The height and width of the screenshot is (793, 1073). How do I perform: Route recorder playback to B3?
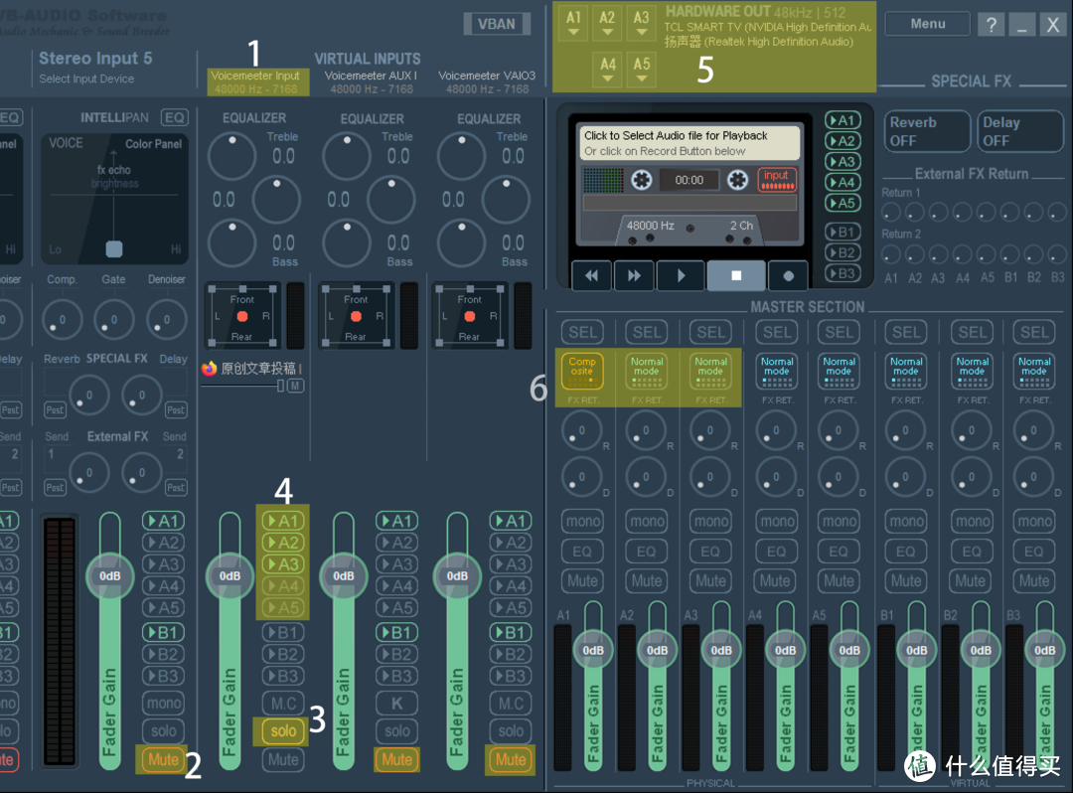click(843, 273)
